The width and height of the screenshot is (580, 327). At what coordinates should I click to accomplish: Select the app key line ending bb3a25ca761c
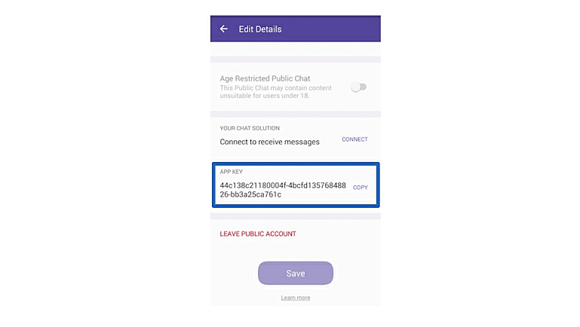pyautogui.click(x=250, y=194)
